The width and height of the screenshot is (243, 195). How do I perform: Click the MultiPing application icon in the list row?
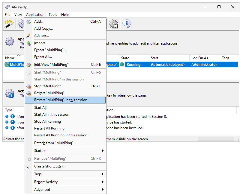click(7, 64)
